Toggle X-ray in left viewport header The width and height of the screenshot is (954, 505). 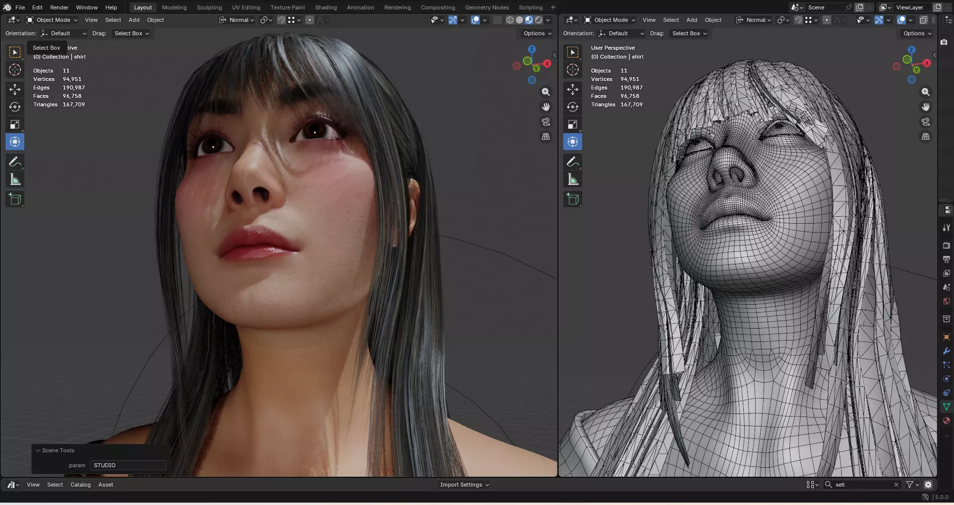pyautogui.click(x=498, y=20)
